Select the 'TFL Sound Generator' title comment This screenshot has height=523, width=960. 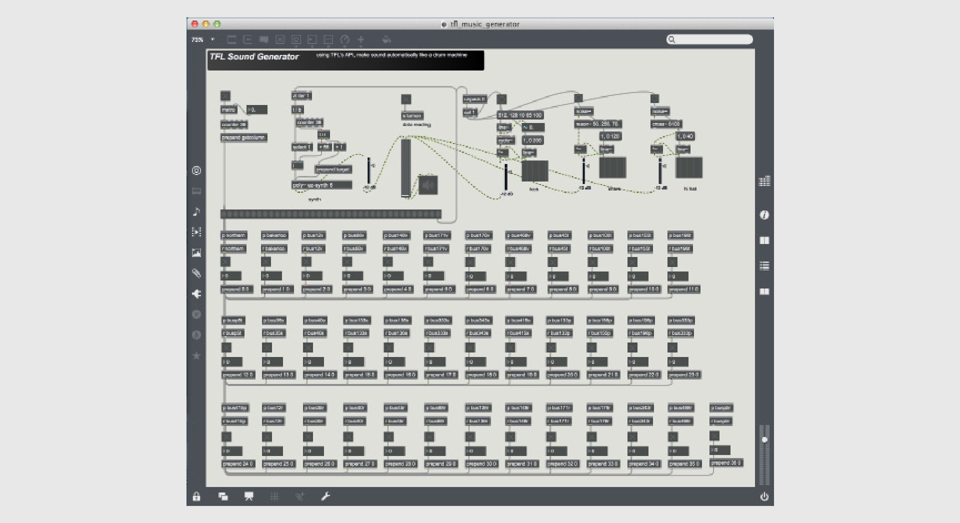coord(254,57)
